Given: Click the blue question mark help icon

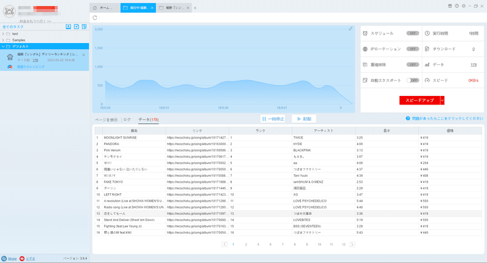Looking at the screenshot, I should click(408, 118).
